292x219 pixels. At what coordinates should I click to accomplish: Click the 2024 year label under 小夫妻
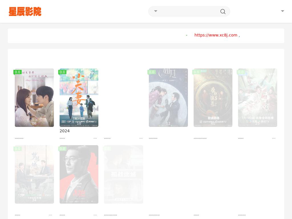pyautogui.click(x=65, y=131)
